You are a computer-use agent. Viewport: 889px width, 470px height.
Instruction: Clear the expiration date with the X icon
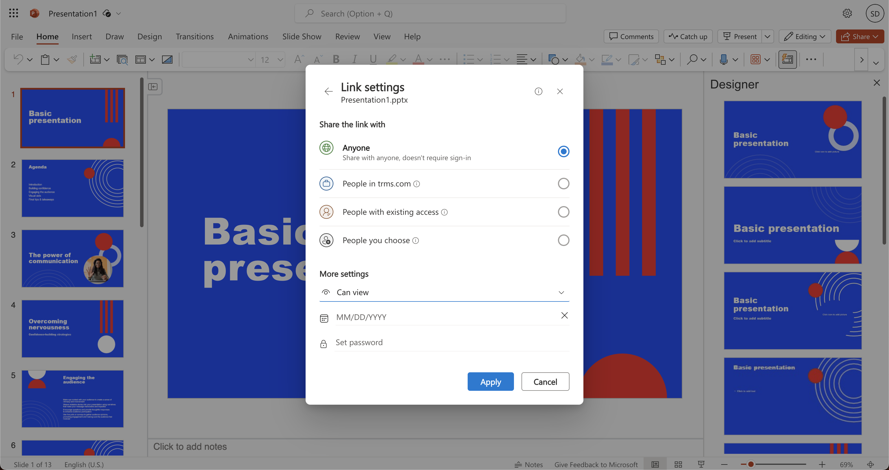click(564, 316)
